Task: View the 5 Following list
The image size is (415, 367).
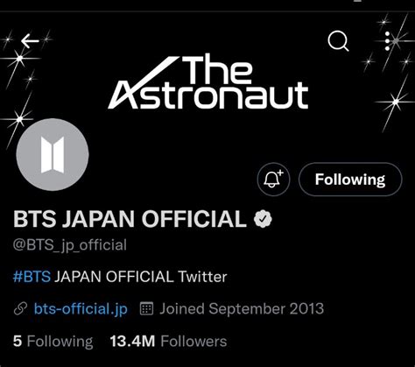Action: click(x=53, y=341)
